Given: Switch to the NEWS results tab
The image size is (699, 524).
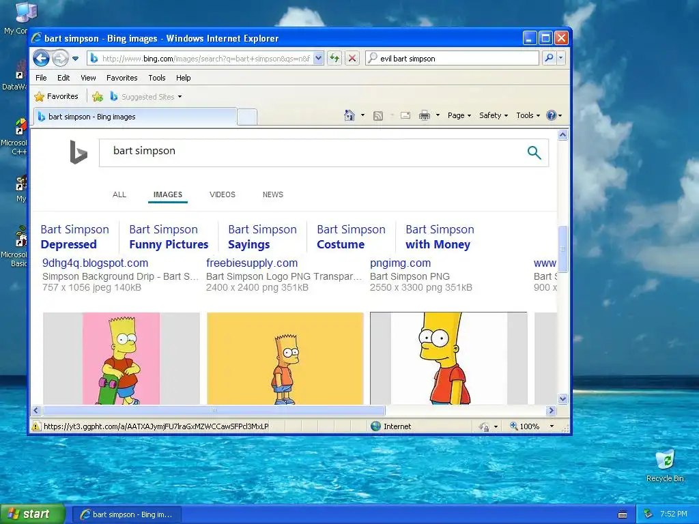Looking at the screenshot, I should coord(273,194).
